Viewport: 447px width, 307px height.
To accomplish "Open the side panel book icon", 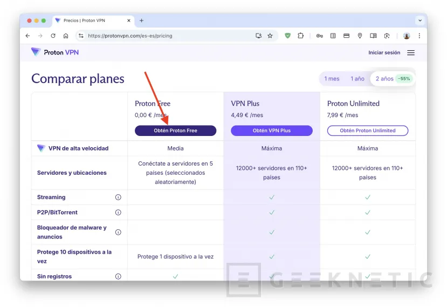I will click(373, 36).
